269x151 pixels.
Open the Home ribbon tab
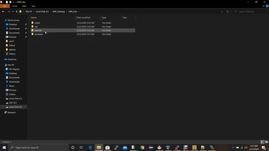tap(15, 6)
